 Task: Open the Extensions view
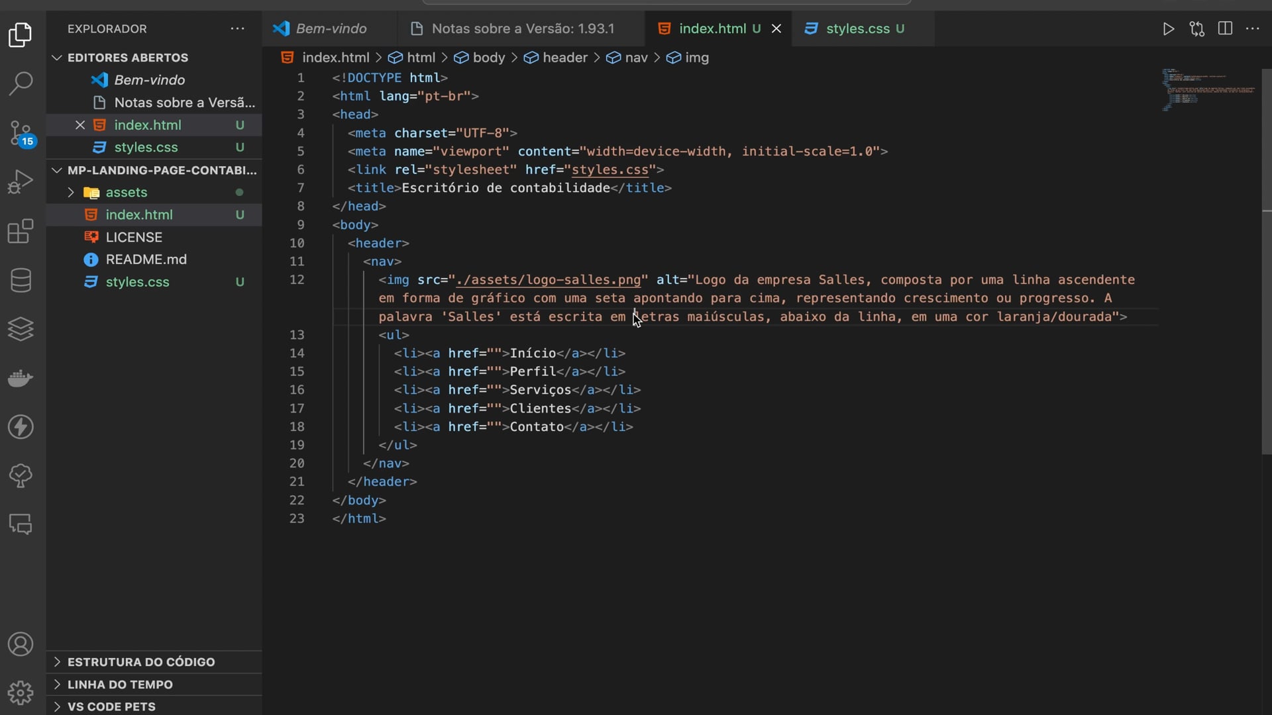pos(21,231)
